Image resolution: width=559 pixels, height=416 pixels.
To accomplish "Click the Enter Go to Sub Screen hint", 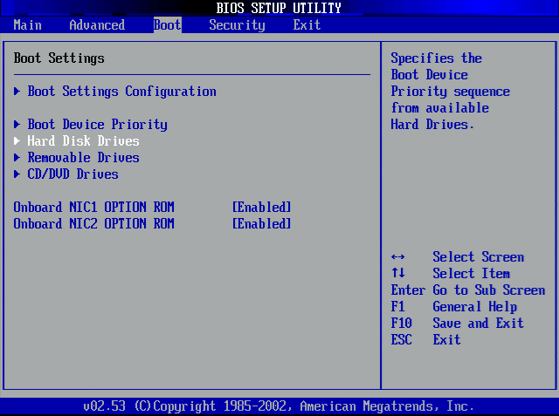I will coord(468,290).
